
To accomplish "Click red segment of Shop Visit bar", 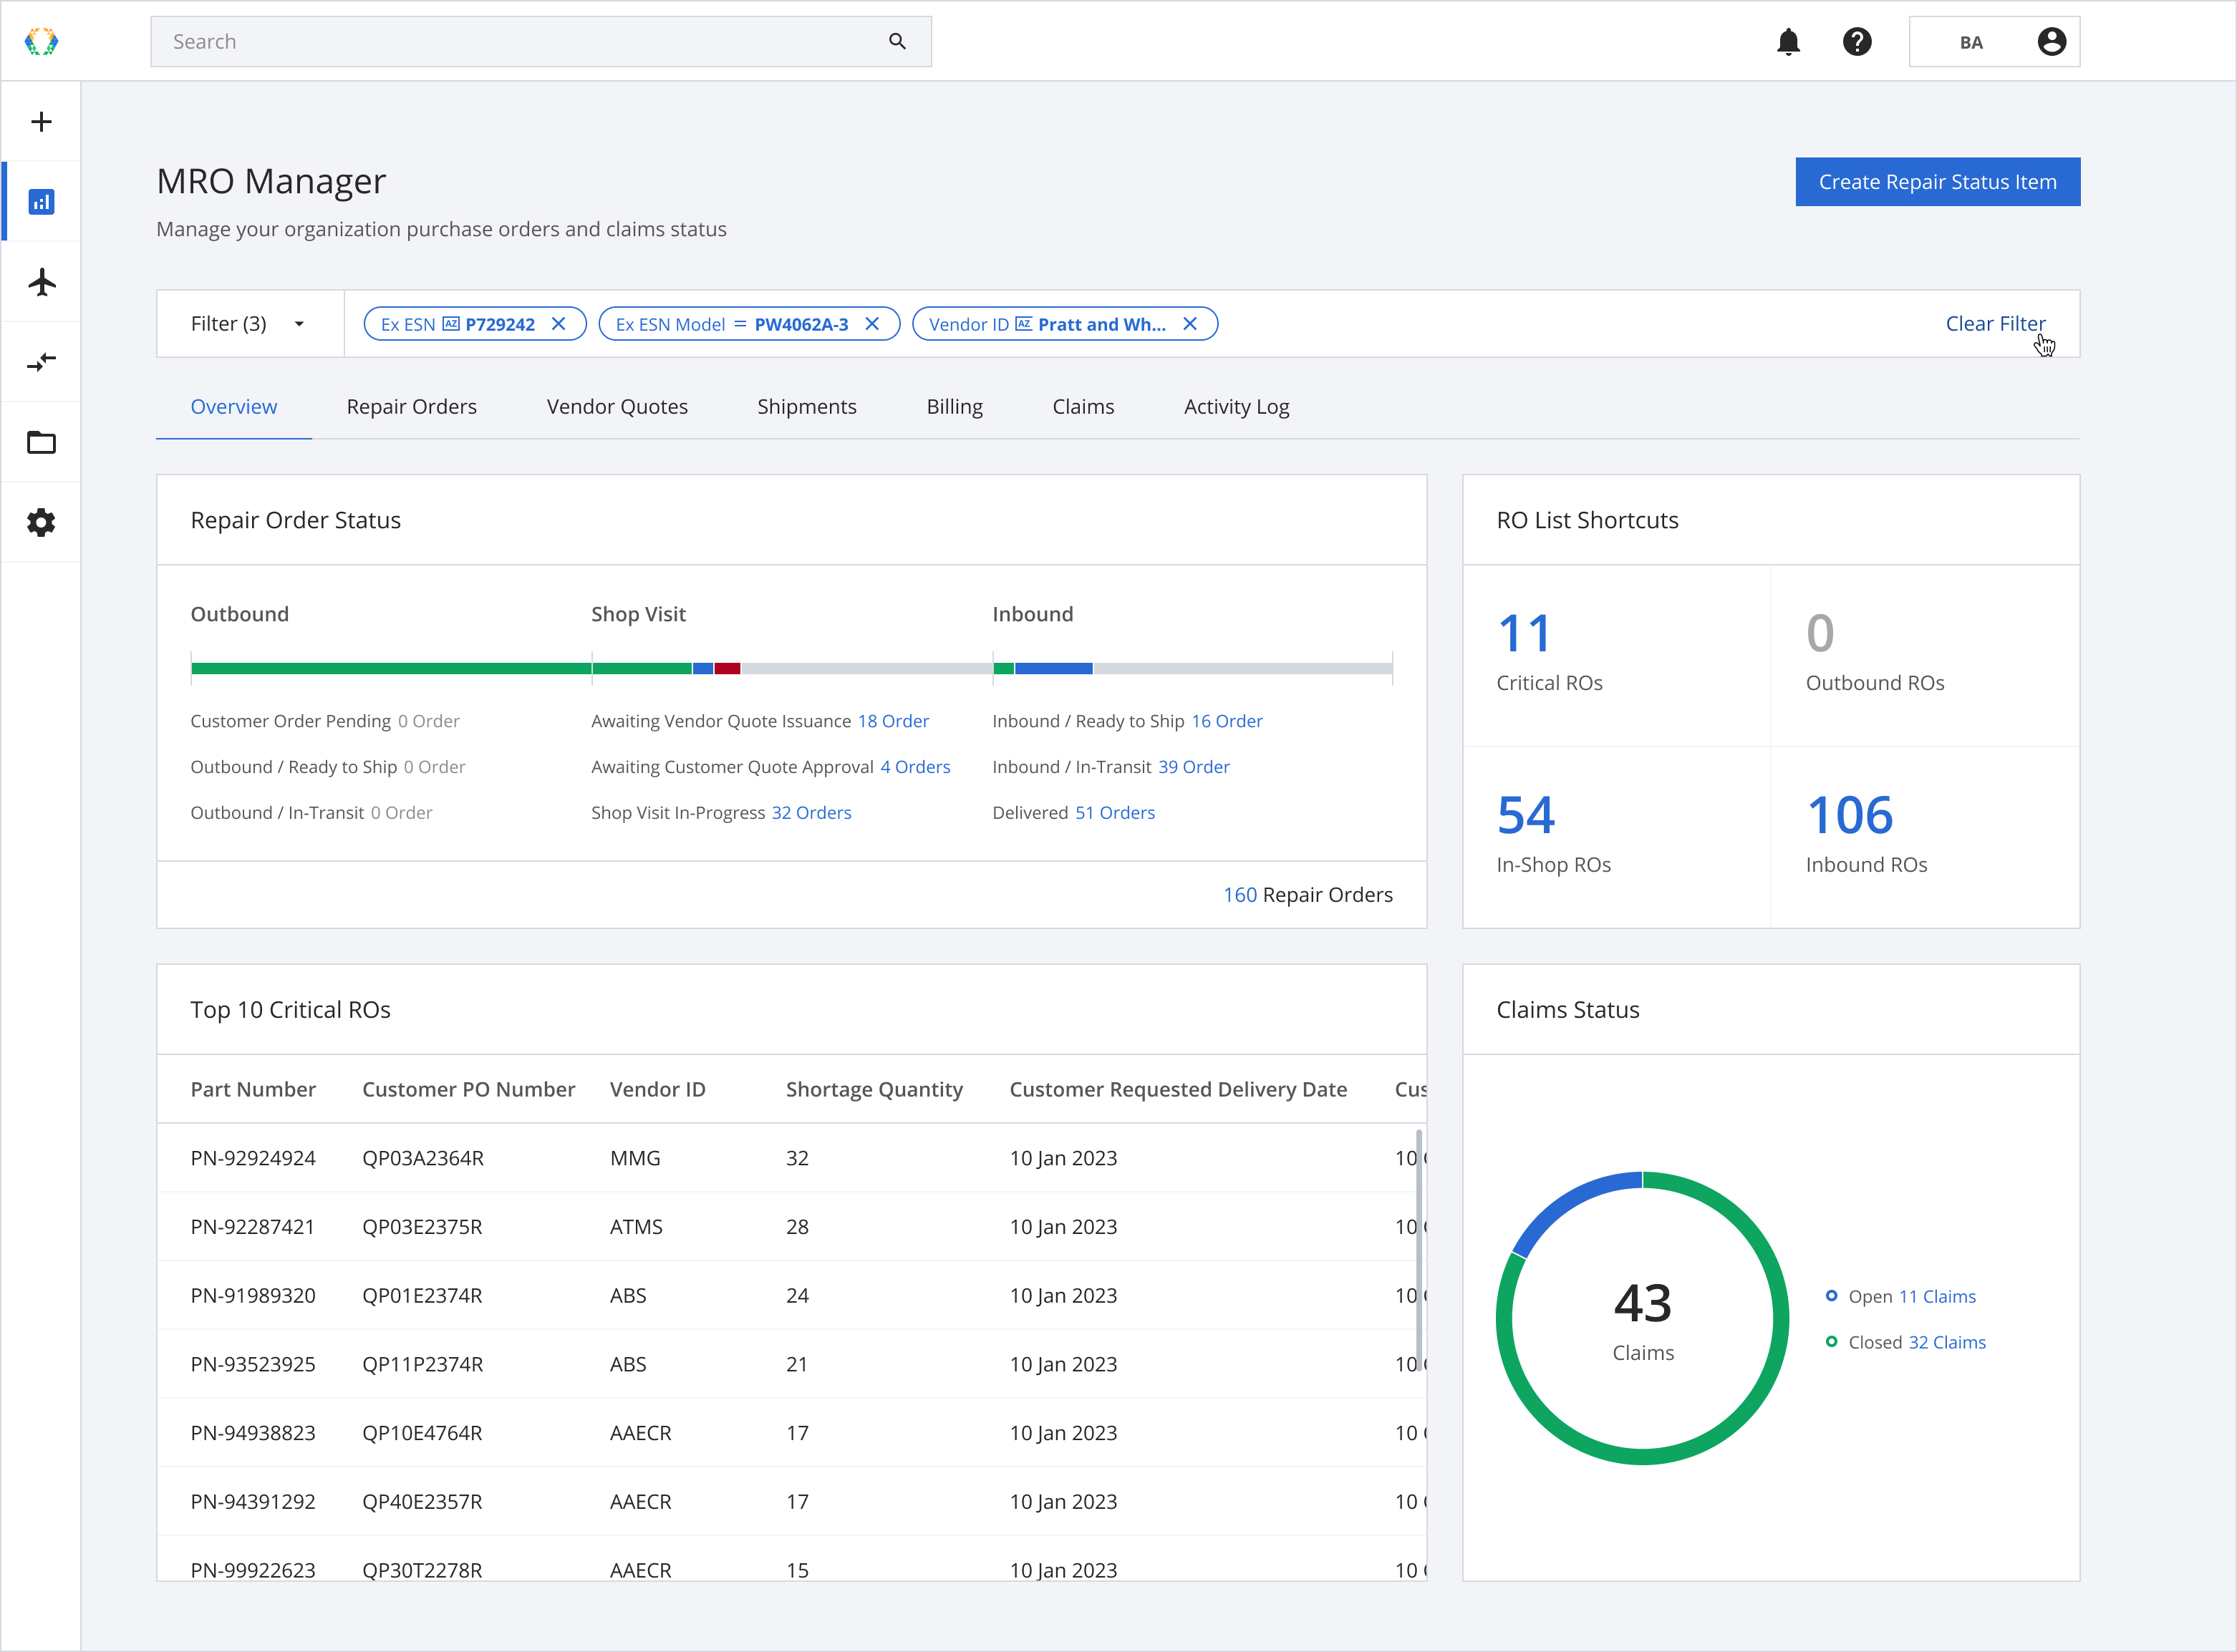I will tap(728, 668).
